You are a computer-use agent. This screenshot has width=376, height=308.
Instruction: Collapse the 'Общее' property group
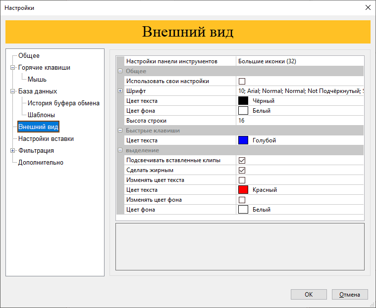(x=120, y=71)
